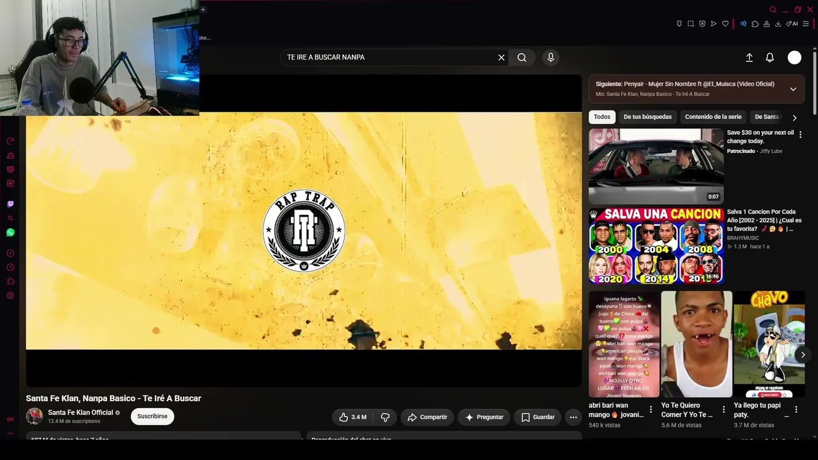Click the RAP TRAP logo in the video player
Image resolution: width=818 pixels, height=460 pixels.
point(304,231)
